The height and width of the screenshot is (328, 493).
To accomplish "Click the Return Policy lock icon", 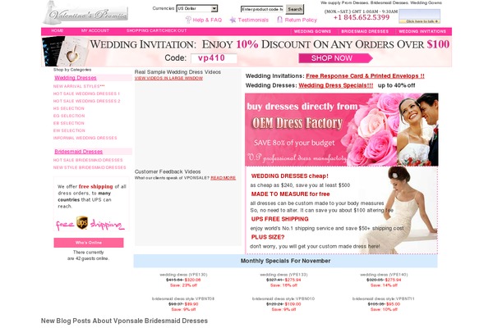I will 279,20.
